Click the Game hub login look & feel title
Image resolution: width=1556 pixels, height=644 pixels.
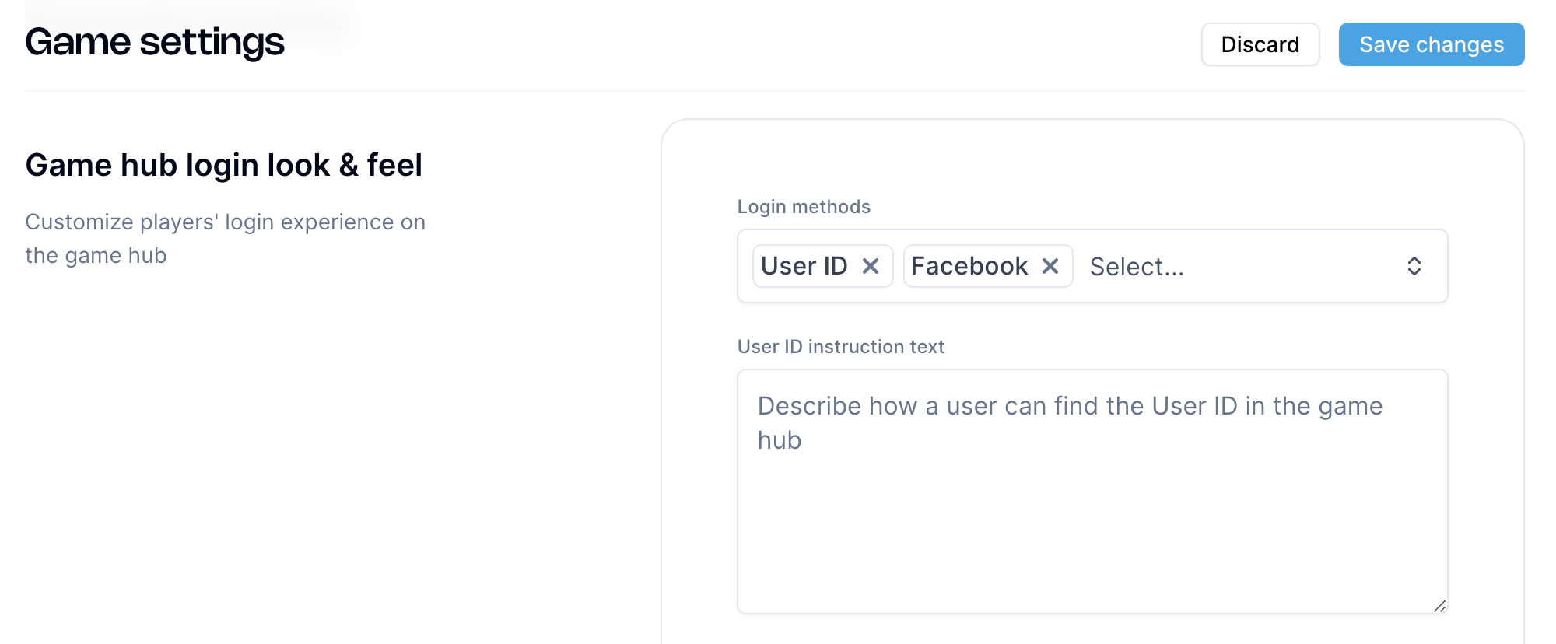point(224,165)
